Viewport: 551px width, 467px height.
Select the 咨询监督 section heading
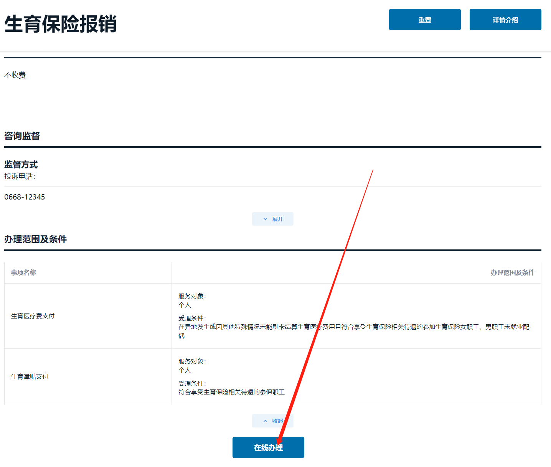click(x=22, y=136)
